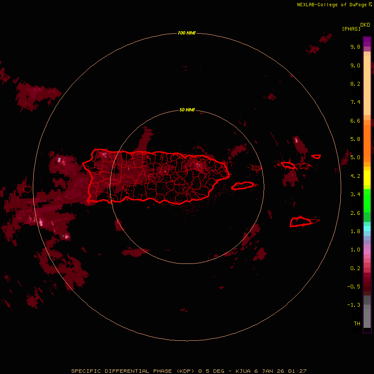The height and width of the screenshot is (374, 374).
Task: Click the purple segment of the color bar
Action: [x=367, y=42]
